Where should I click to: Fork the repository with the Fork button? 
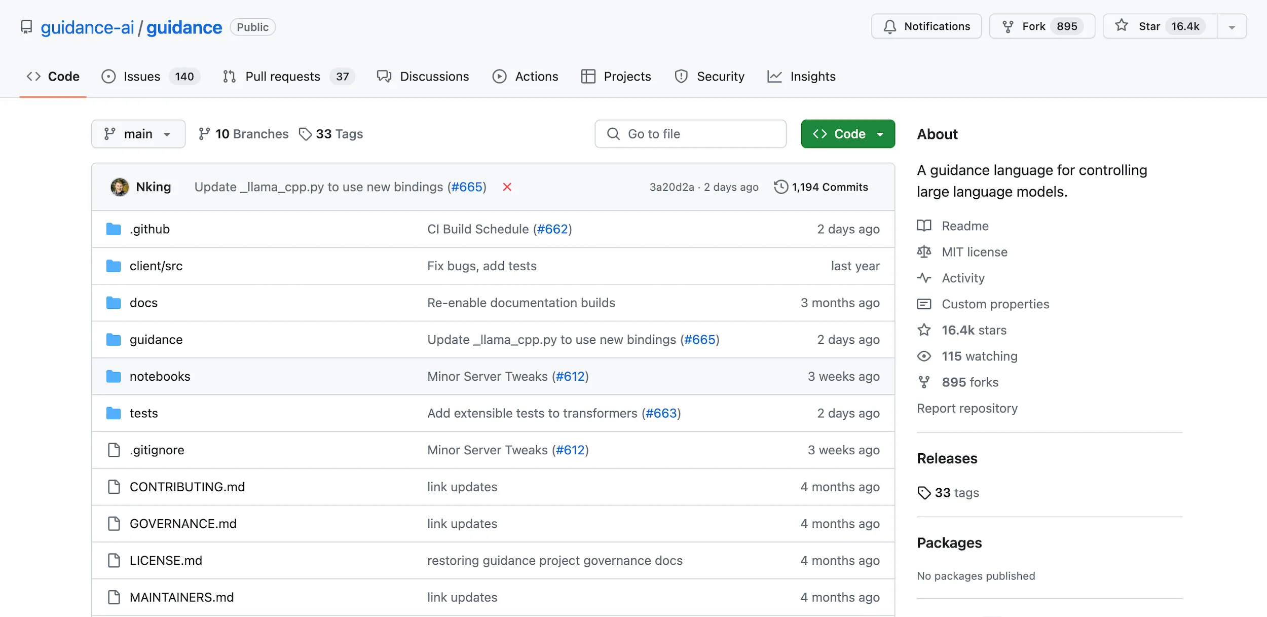coord(1042,26)
